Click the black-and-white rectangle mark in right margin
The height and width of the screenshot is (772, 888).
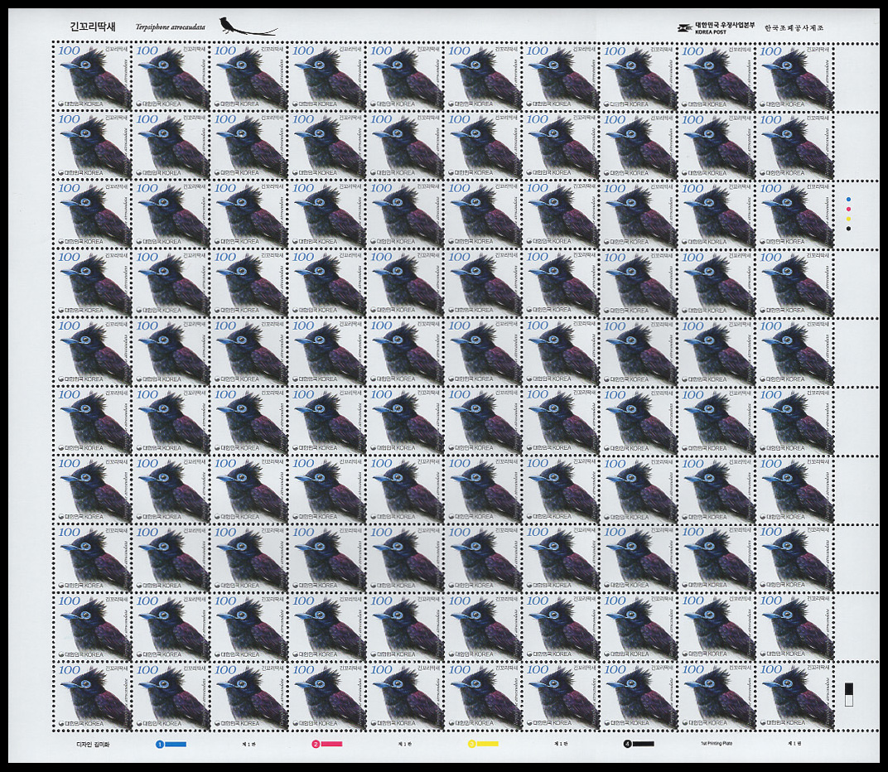tap(849, 694)
